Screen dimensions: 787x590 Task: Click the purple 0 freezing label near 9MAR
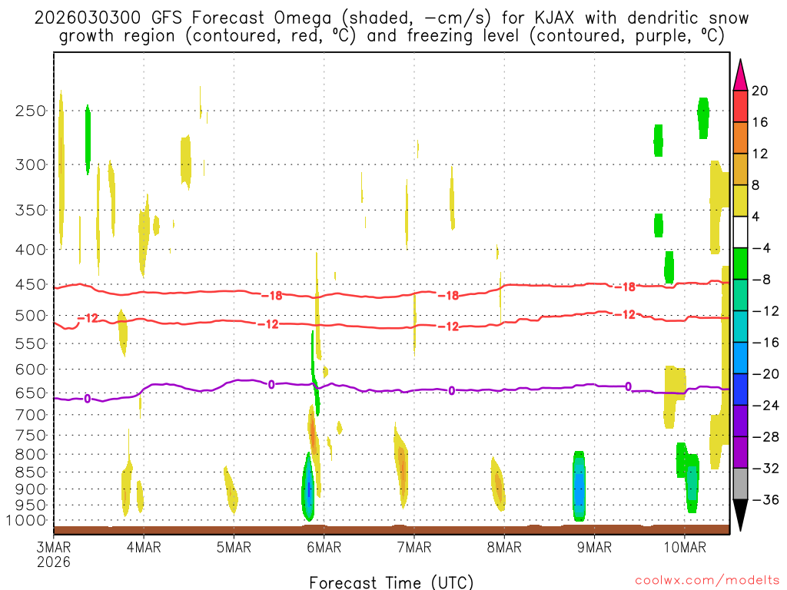628,387
